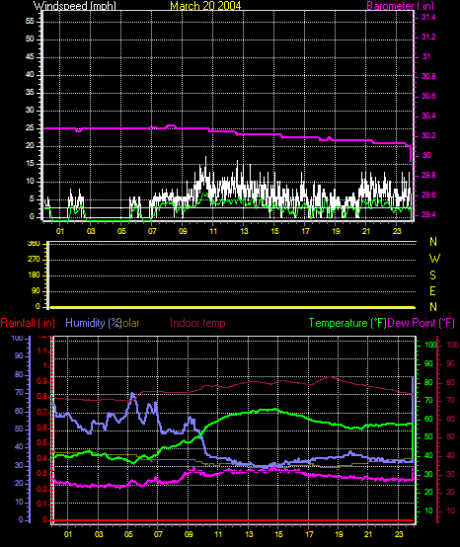Click hour 23 on the bottom chart axis
This screenshot has width=460, height=547.
pos(399,534)
